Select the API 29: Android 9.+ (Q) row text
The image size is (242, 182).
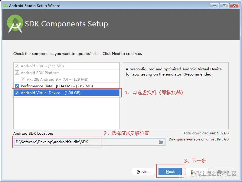click(x=57, y=79)
